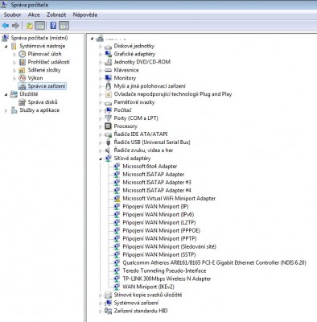Expand the Grafické adaptéry category
317x322 pixels.
click(101, 54)
